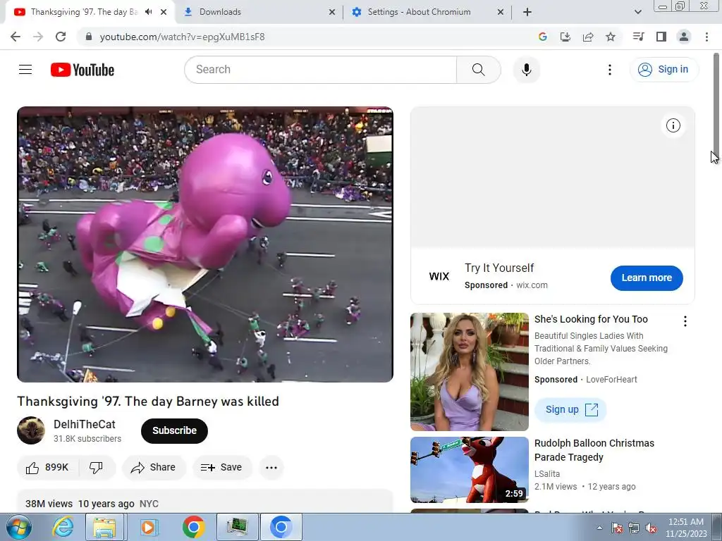Click the search magnifier button
Image resolution: width=722 pixels, height=541 pixels.
pyautogui.click(x=479, y=70)
